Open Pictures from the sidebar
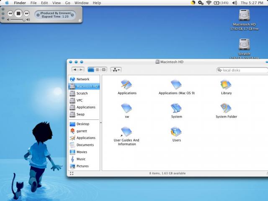 click(84, 166)
